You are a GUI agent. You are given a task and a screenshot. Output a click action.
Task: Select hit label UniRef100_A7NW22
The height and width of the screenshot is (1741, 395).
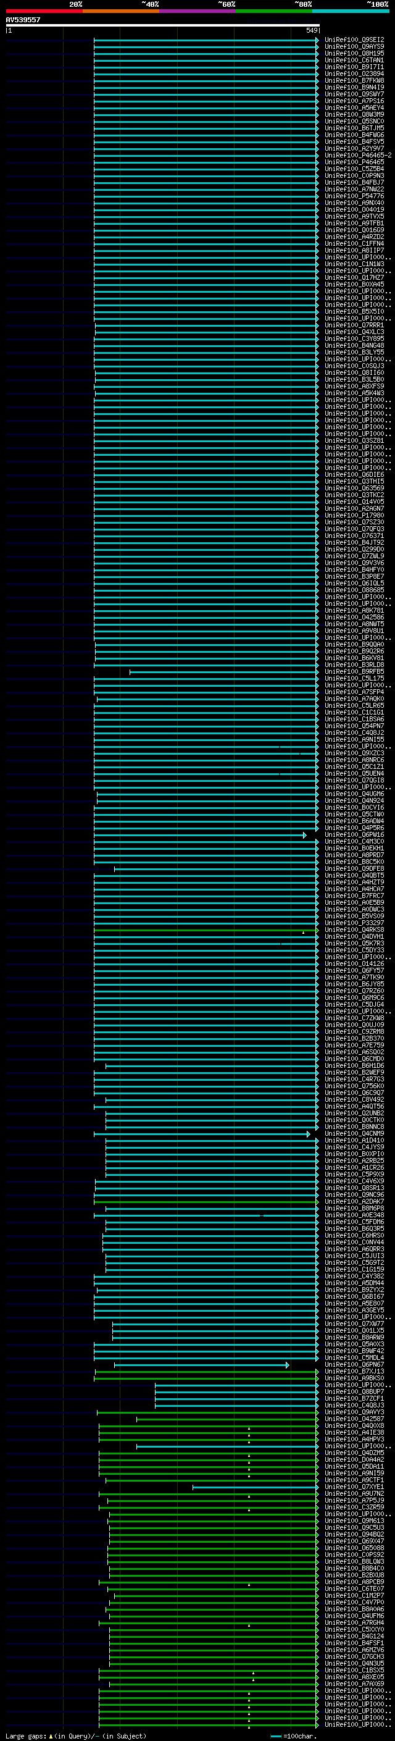click(x=354, y=189)
